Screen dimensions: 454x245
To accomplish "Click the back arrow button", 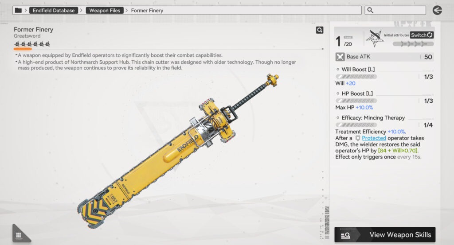I will [x=437, y=10].
